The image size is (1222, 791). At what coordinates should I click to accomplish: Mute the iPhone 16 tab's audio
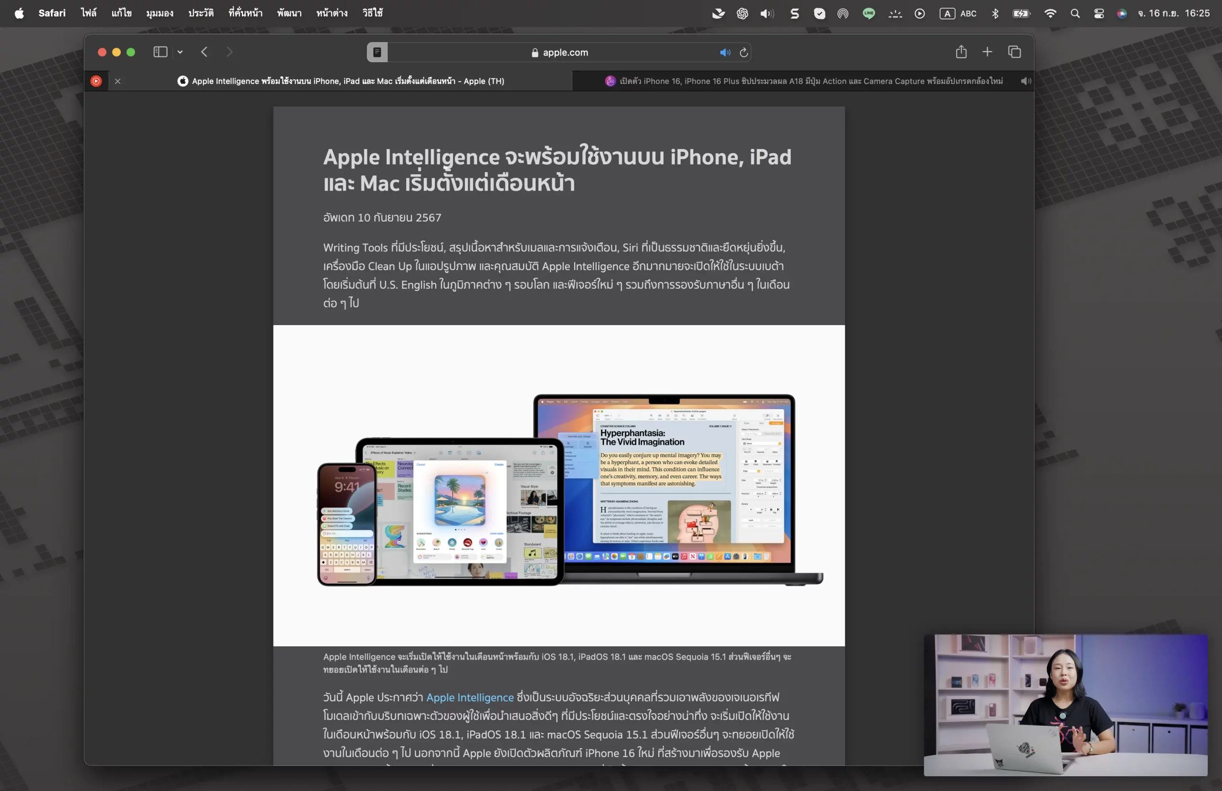(1026, 81)
